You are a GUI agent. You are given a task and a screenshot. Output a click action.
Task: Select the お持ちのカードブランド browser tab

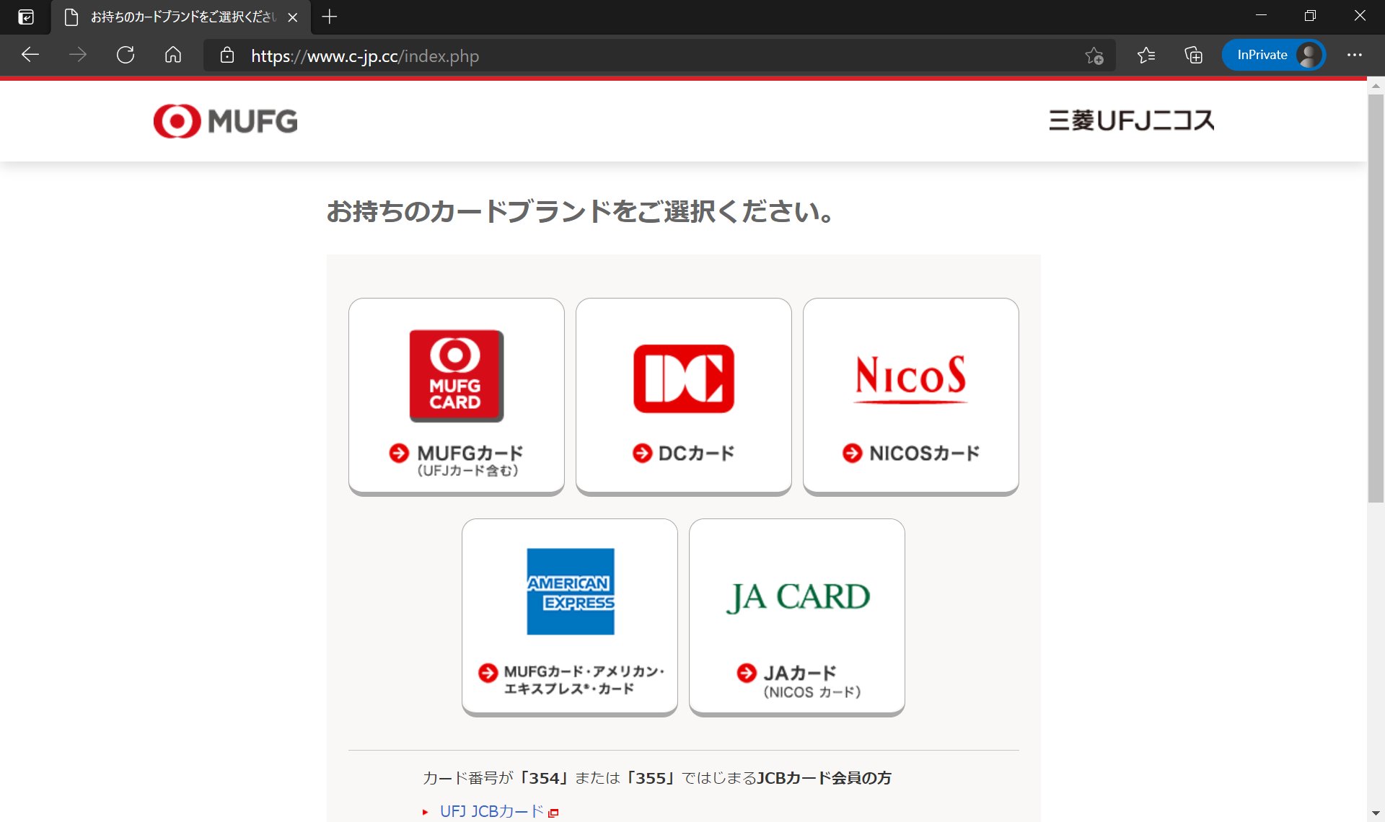(181, 17)
